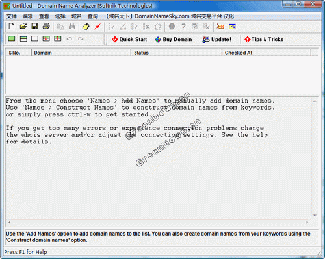This screenshot has height=259, width=325.
Task: Click the grayed check-mark list icon
Action: click(x=111, y=27)
